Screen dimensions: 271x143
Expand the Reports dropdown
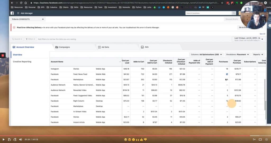[258, 55]
